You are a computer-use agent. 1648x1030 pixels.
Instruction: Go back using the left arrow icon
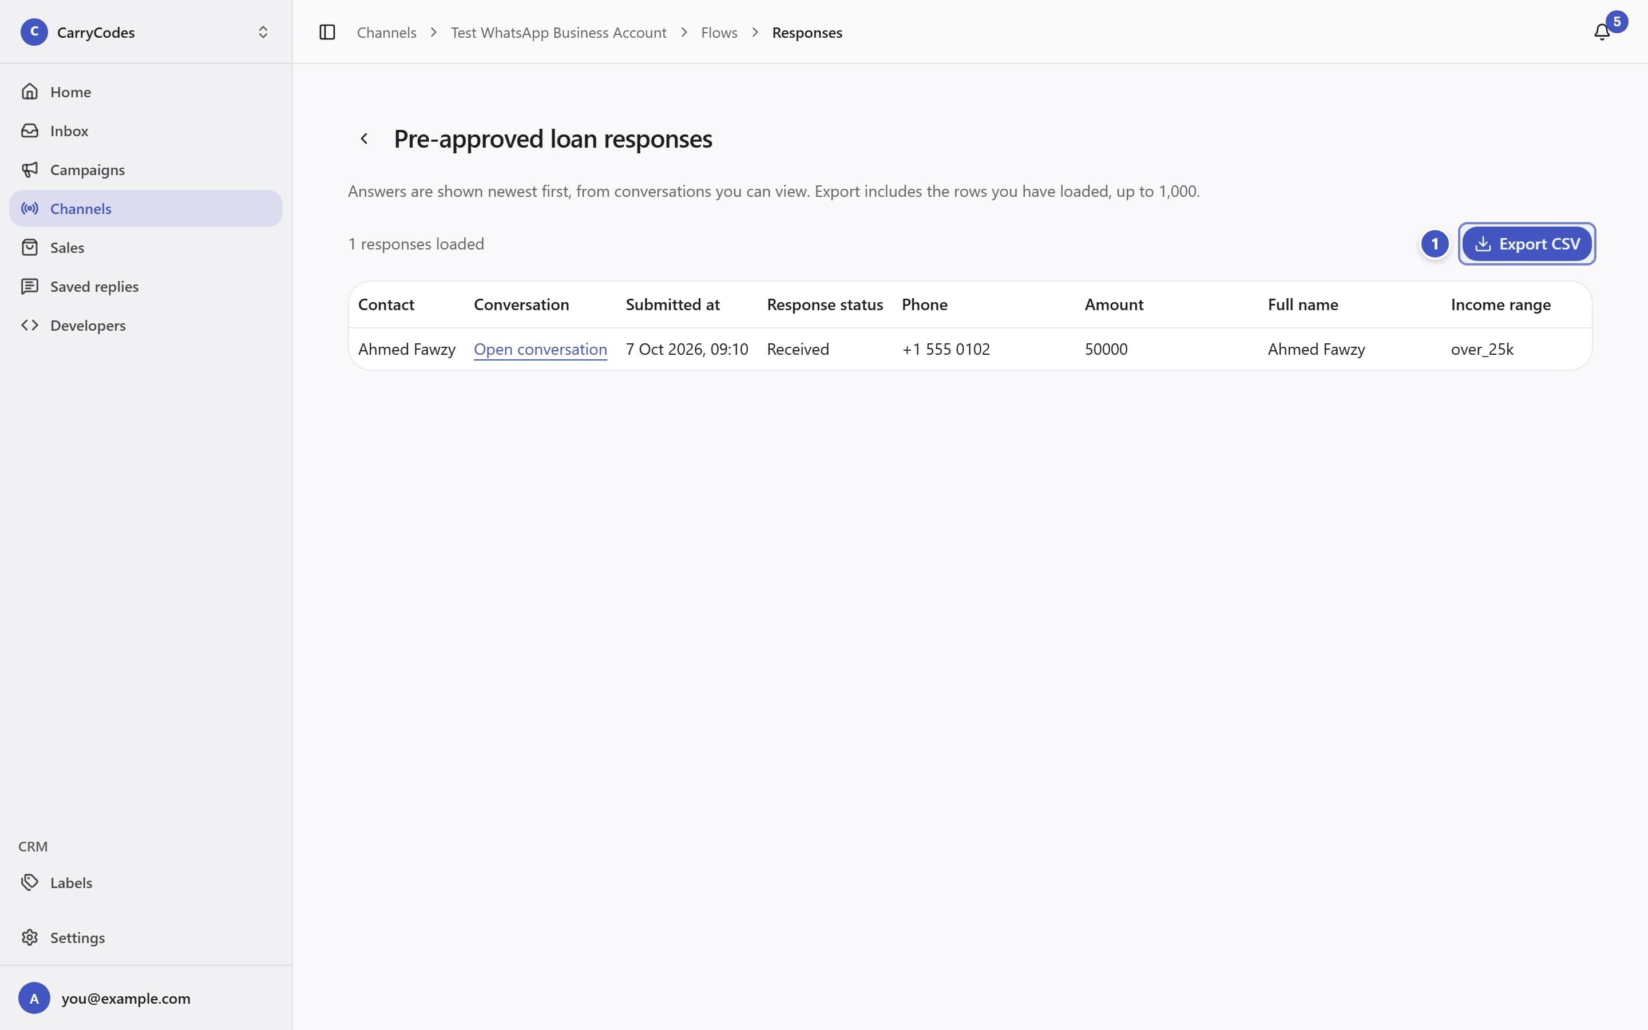coord(365,138)
